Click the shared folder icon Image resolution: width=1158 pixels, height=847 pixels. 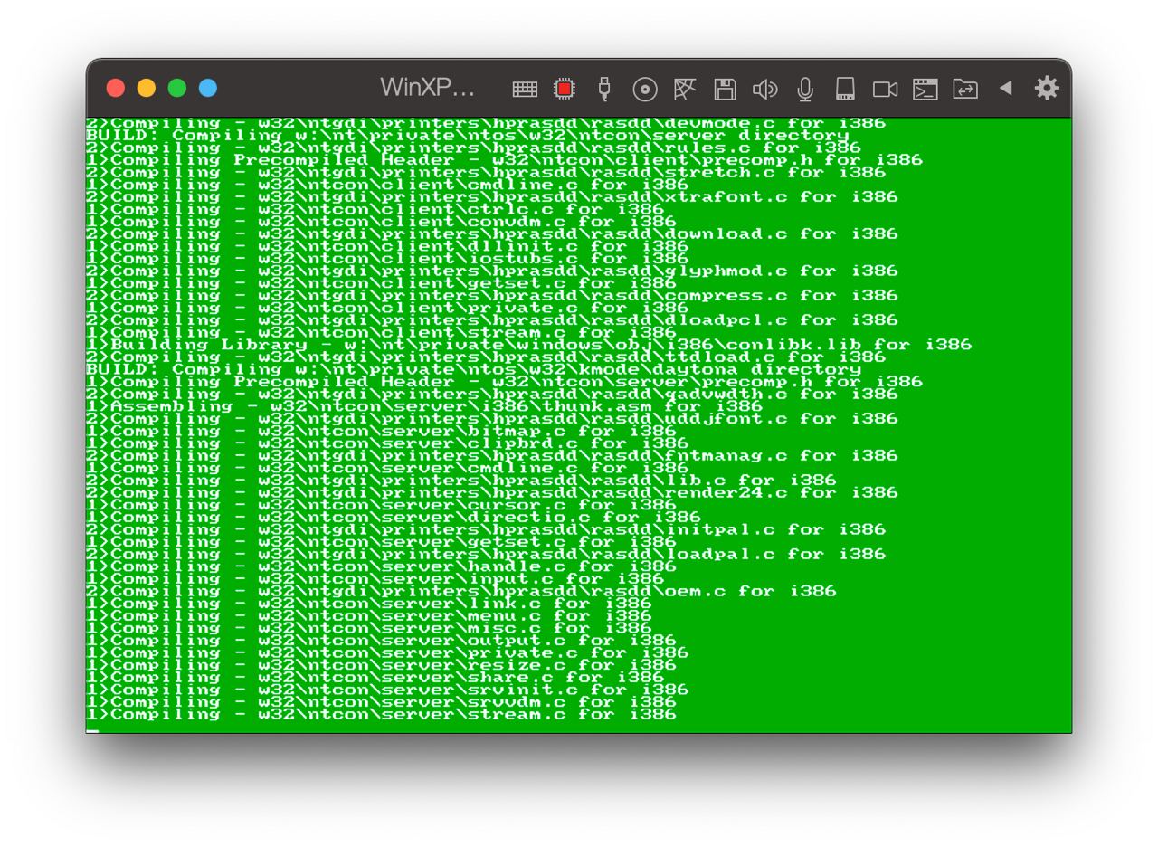click(x=965, y=89)
